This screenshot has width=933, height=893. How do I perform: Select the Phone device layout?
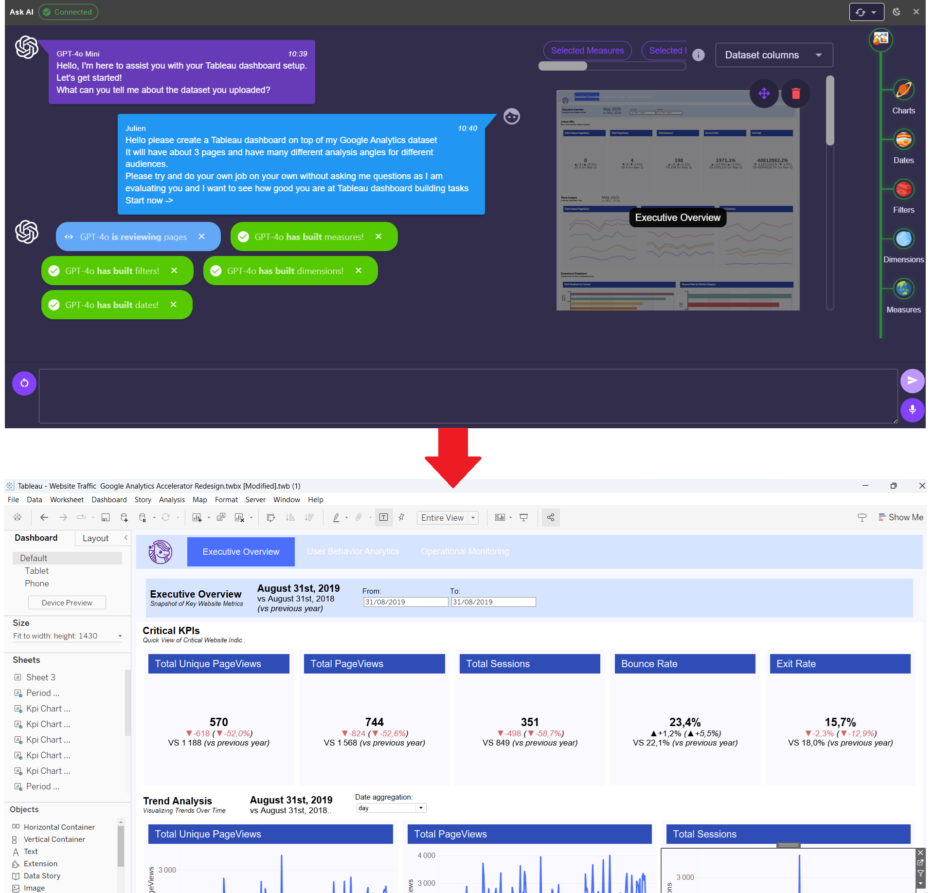[x=36, y=583]
